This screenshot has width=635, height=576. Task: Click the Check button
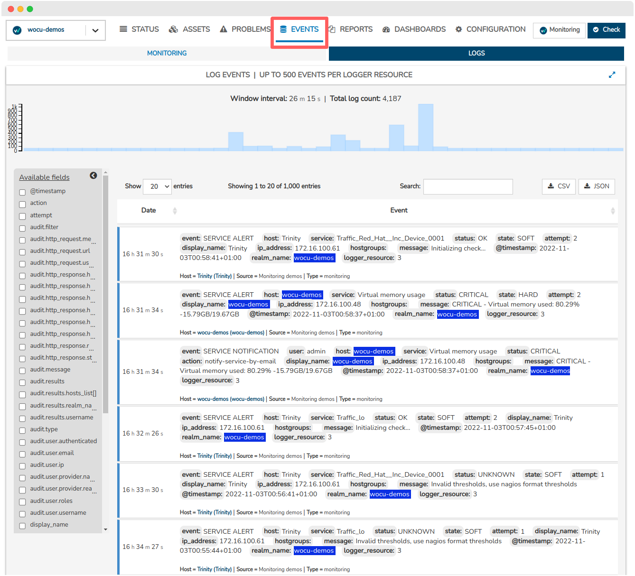point(607,30)
